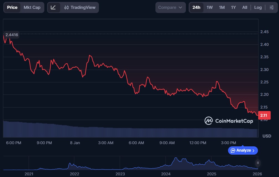Click the CoinMarketCap watermark logo
The width and height of the screenshot is (279, 177).
[229, 121]
